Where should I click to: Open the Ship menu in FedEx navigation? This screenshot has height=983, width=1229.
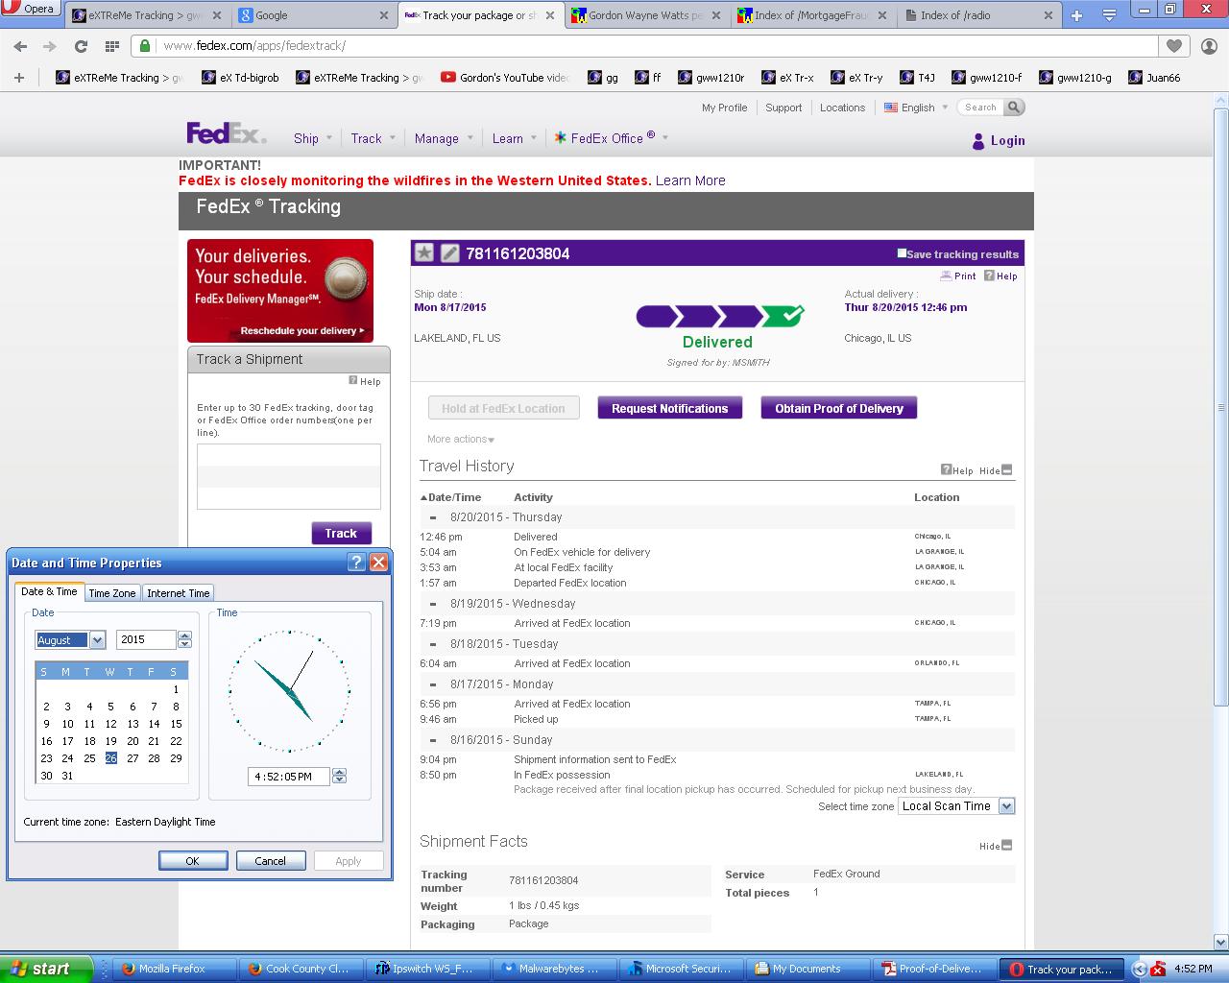pos(306,138)
